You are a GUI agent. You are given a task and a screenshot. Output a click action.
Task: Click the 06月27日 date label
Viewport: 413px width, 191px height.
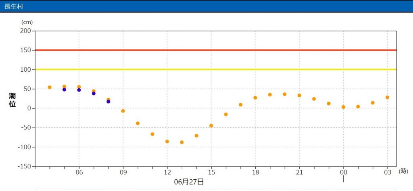(x=189, y=181)
